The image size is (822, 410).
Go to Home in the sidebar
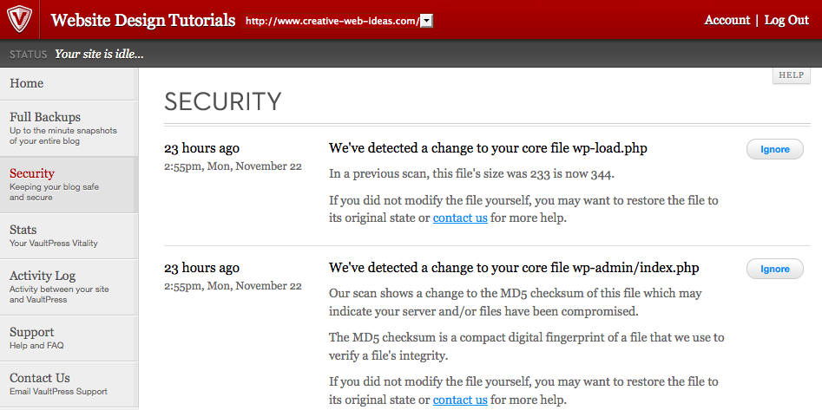(27, 83)
